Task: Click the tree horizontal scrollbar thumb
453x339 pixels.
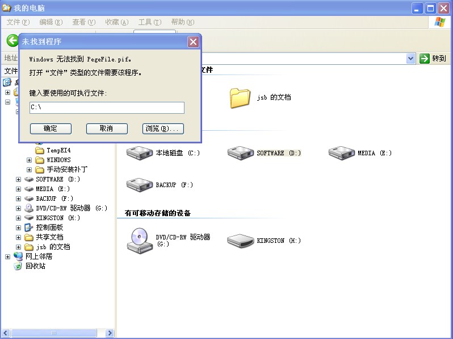Action: point(54,333)
